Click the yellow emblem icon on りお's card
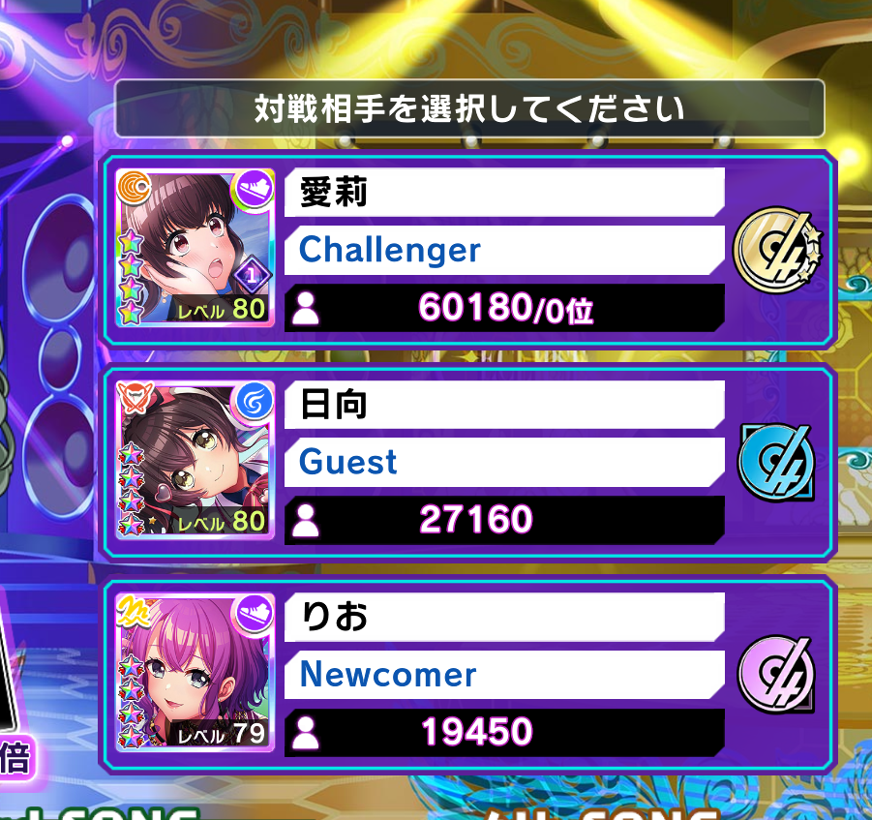This screenshot has width=872, height=820. [134, 610]
